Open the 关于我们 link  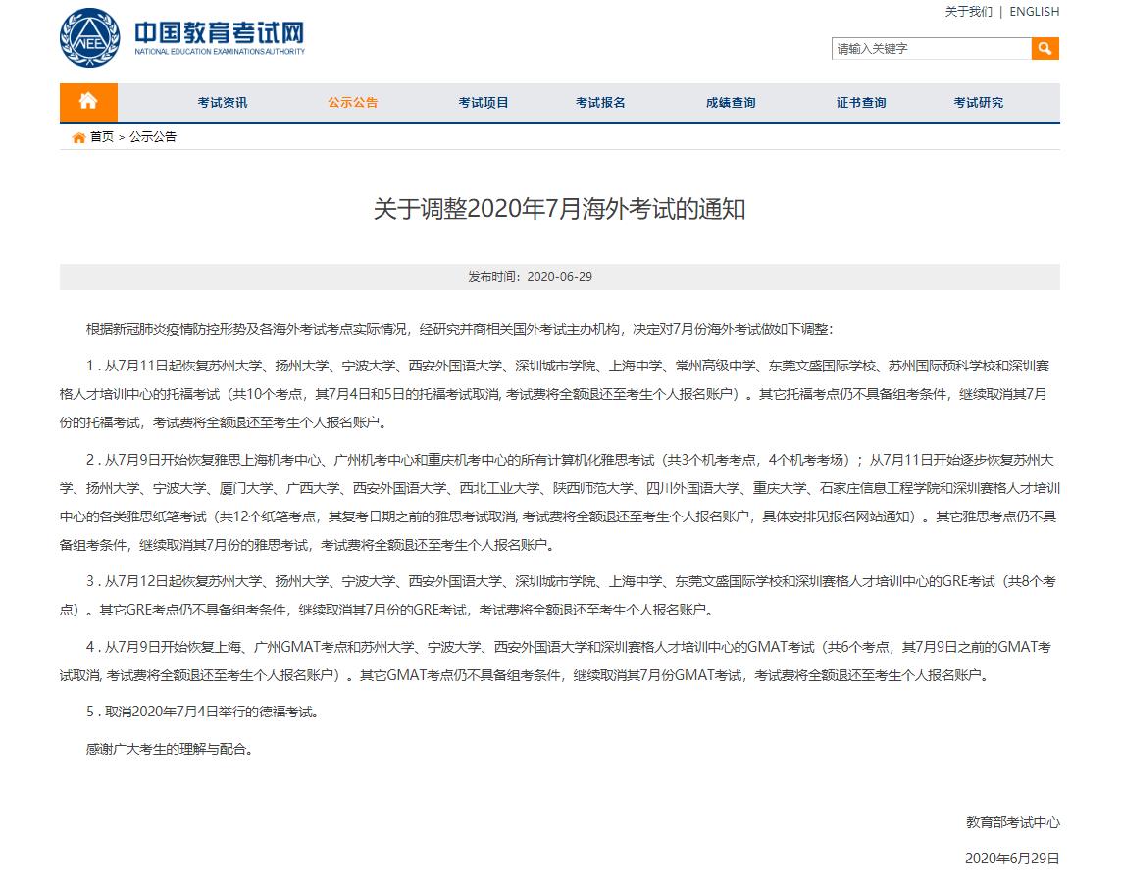[x=968, y=12]
